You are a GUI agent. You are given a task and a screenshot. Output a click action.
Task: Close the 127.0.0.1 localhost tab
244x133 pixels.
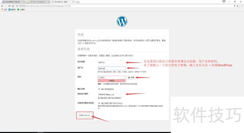click(48, 2)
